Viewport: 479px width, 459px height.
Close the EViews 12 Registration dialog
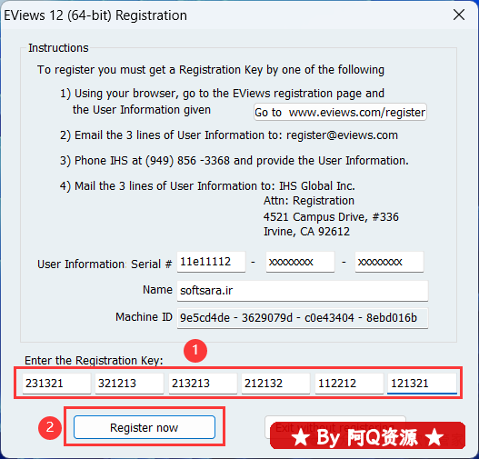(x=459, y=15)
